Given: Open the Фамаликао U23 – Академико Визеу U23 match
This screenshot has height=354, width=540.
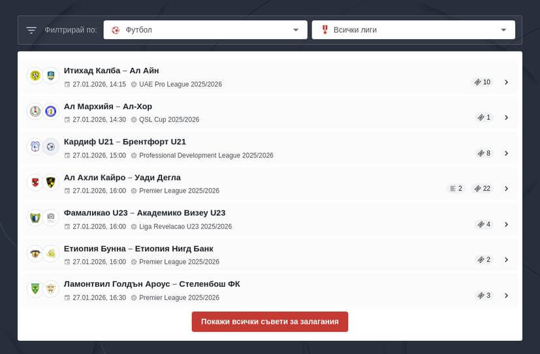Looking at the screenshot, I should point(144,213).
